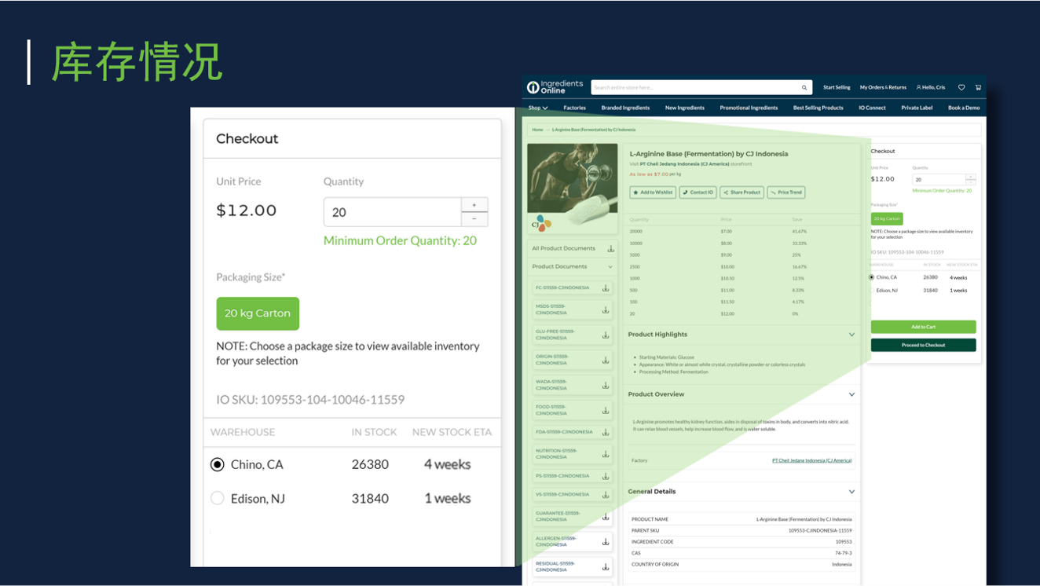Screen dimensions: 1040x586
Task: Click Book a Demo in navigation
Action: [964, 108]
